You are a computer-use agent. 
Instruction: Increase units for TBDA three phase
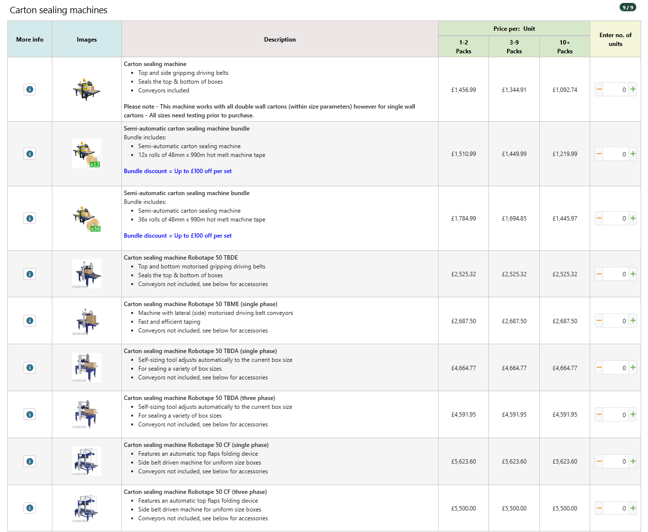(633, 415)
